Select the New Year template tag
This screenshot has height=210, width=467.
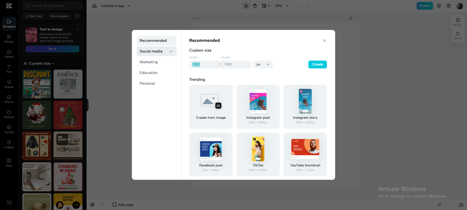point(33,16)
